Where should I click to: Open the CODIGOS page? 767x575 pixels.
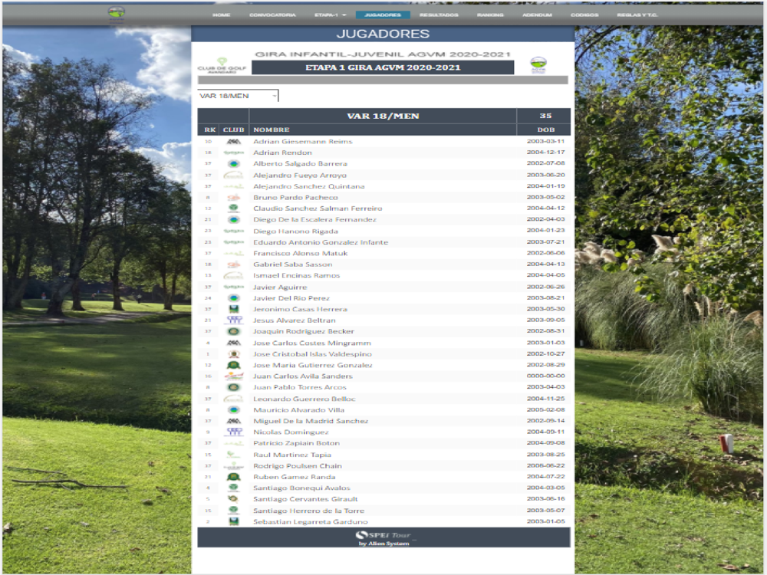(584, 15)
